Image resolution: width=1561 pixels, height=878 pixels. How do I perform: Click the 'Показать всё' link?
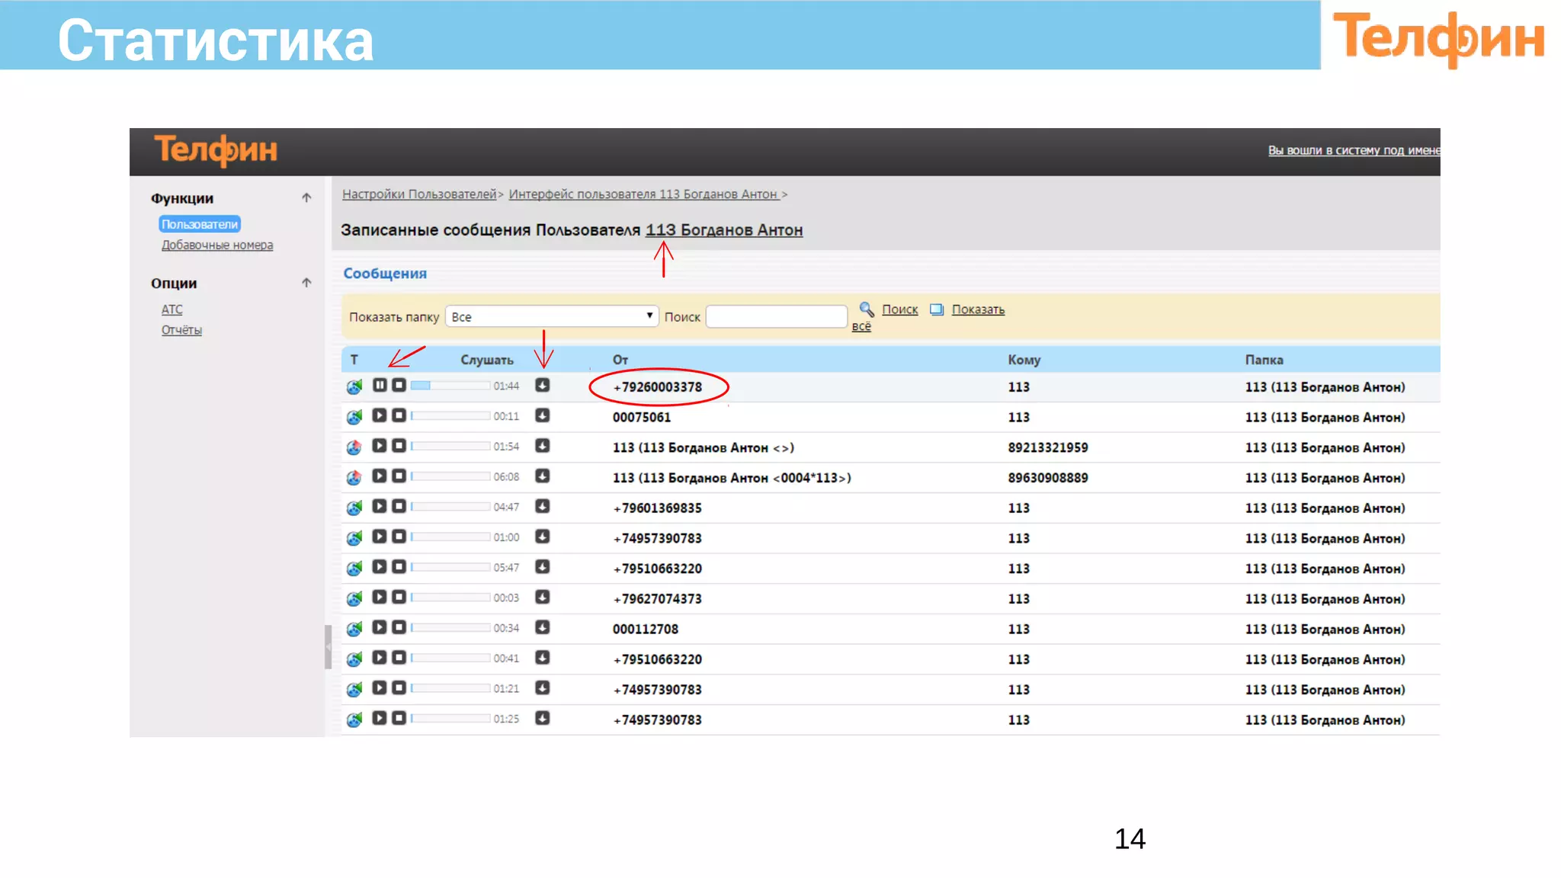click(977, 309)
